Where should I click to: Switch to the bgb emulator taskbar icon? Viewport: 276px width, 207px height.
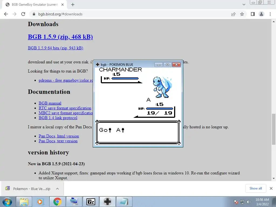click(x=108, y=202)
